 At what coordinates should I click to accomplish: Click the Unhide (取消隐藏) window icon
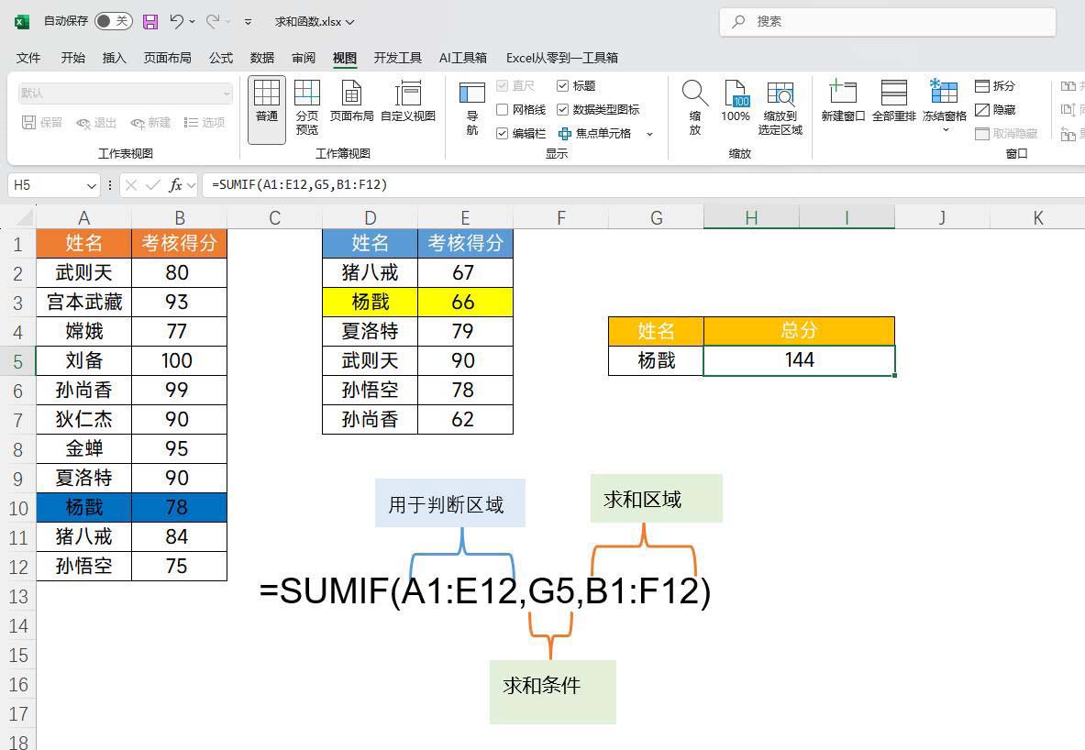click(982, 134)
